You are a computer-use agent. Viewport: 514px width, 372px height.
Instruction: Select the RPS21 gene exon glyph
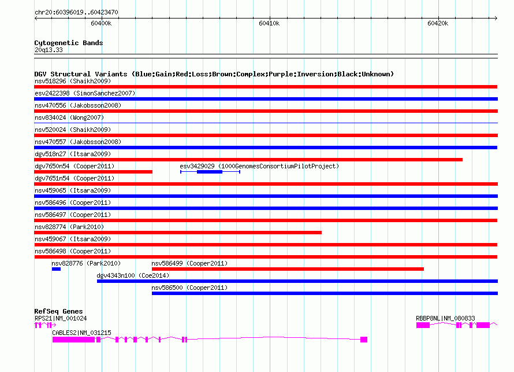(x=45, y=325)
